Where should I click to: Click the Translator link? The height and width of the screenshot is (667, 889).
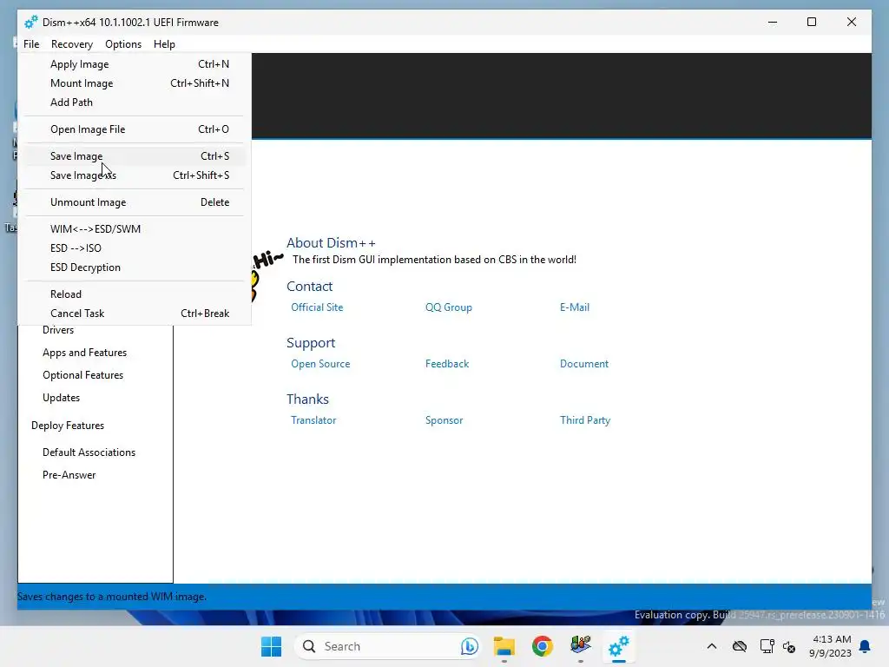[313, 420]
